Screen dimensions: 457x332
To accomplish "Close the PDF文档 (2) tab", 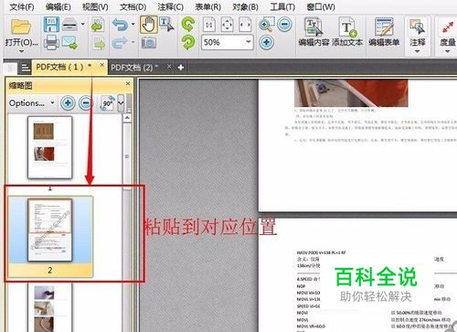I will (x=169, y=66).
